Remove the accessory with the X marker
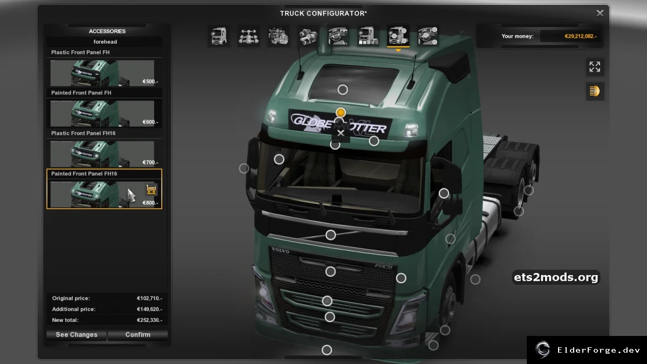 [340, 133]
